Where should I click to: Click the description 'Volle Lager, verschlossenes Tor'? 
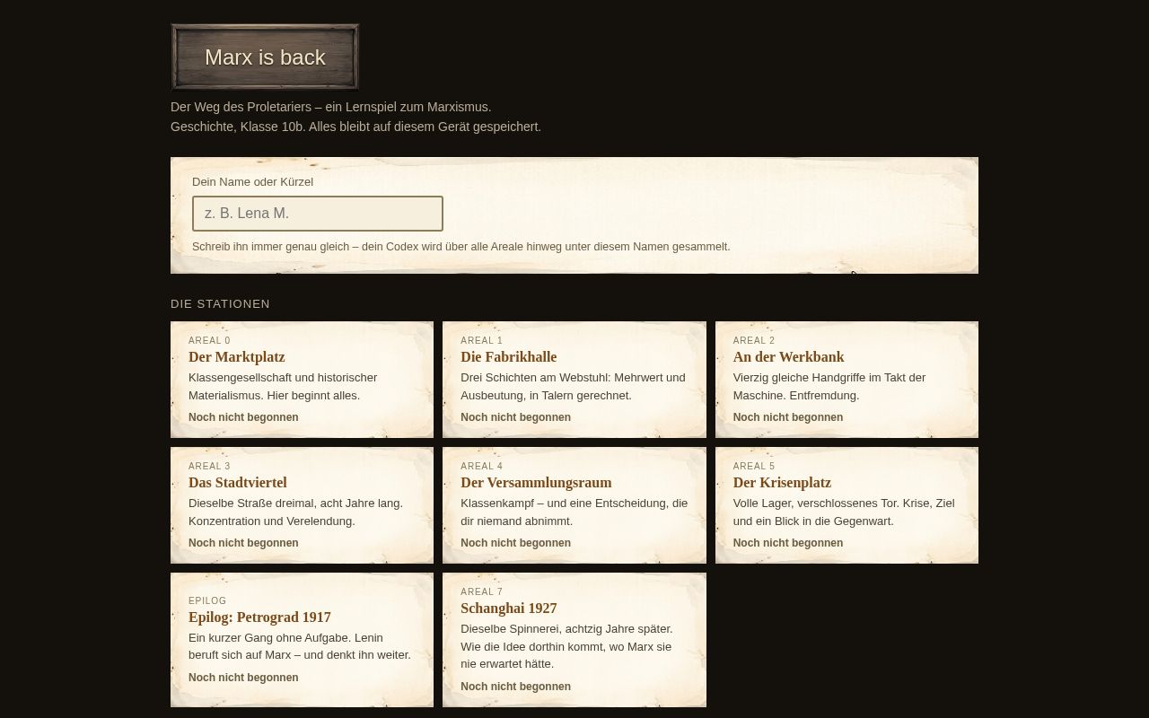(x=844, y=512)
